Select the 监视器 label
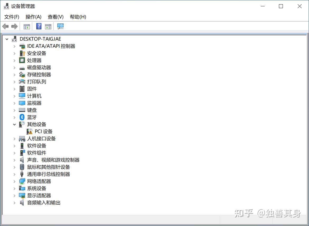309x226 pixels. pos(34,103)
